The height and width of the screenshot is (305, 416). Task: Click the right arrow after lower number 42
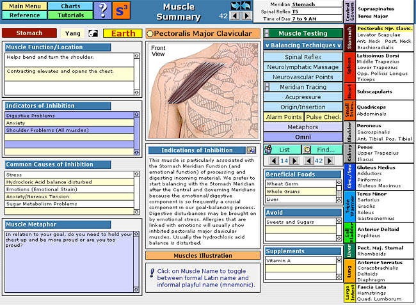click(x=329, y=160)
